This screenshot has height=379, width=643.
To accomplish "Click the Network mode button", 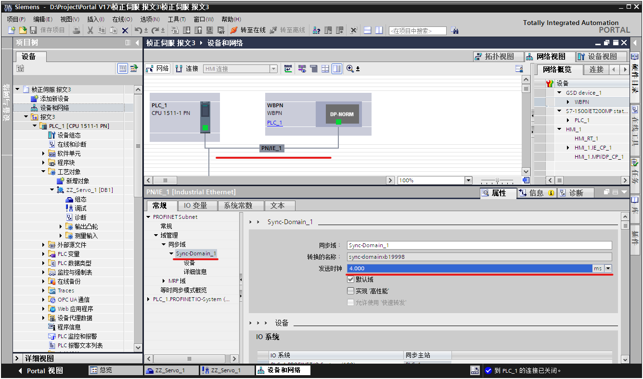I will click(x=157, y=69).
